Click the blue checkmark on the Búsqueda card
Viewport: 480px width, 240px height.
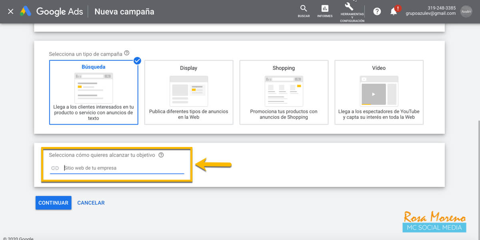coord(137,61)
